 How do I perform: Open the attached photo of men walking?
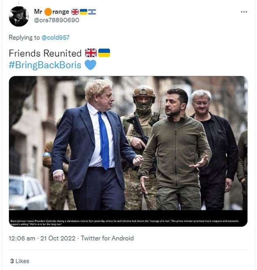[128, 143]
